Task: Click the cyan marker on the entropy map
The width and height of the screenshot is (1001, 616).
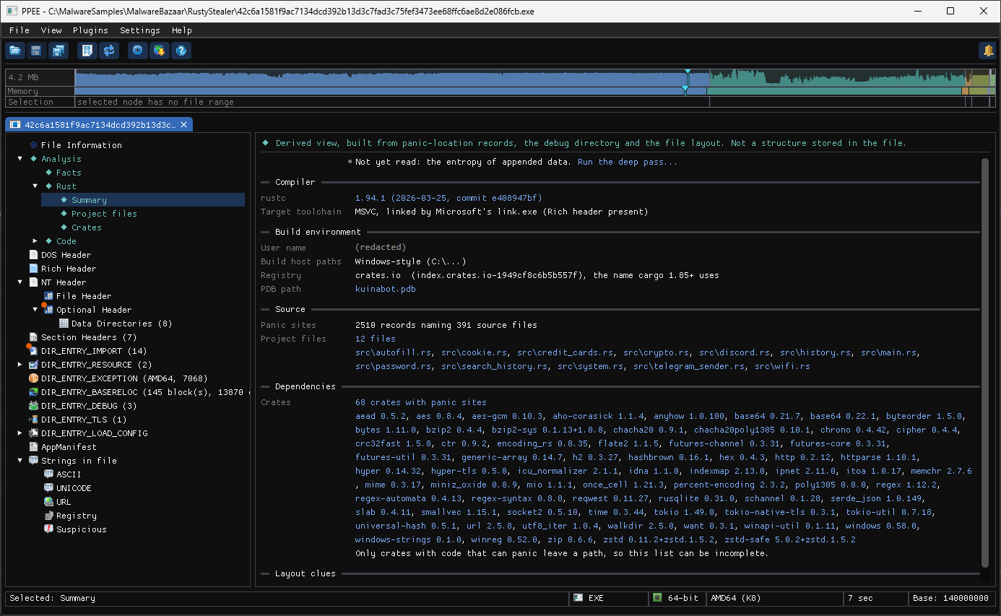Action: (x=688, y=71)
